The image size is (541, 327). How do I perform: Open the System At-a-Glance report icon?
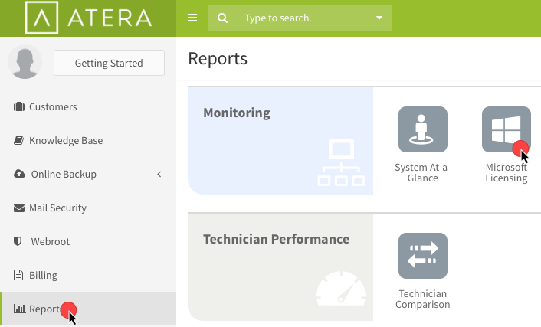point(423,129)
